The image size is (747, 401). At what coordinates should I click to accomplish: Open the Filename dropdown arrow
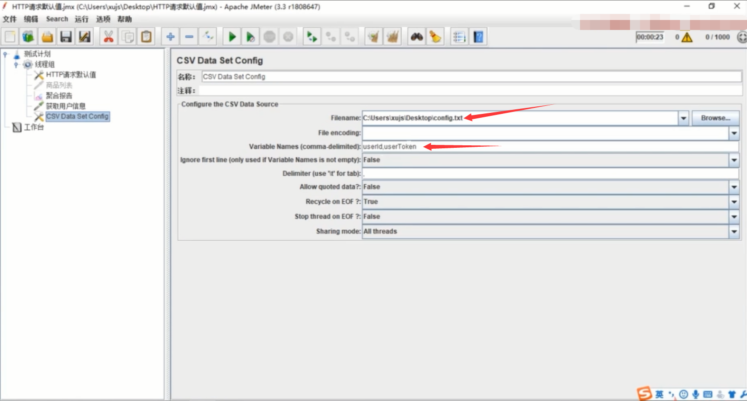pyautogui.click(x=683, y=118)
